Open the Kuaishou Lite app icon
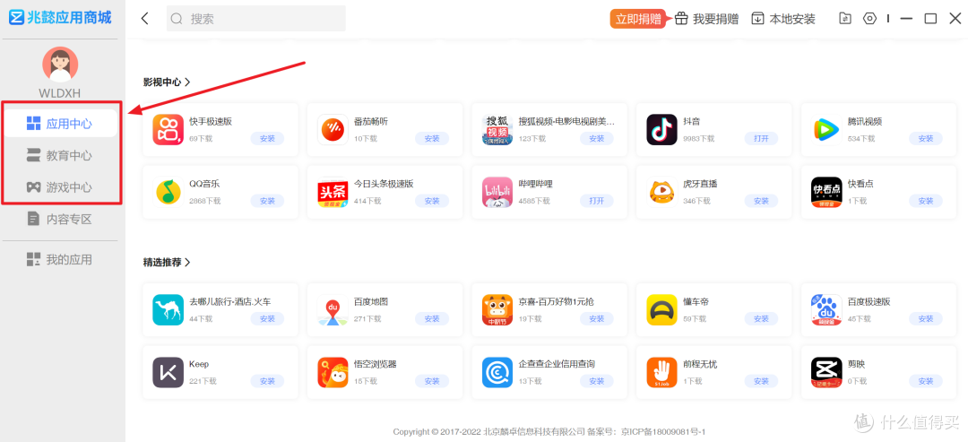The width and height of the screenshot is (968, 442). pyautogui.click(x=168, y=130)
